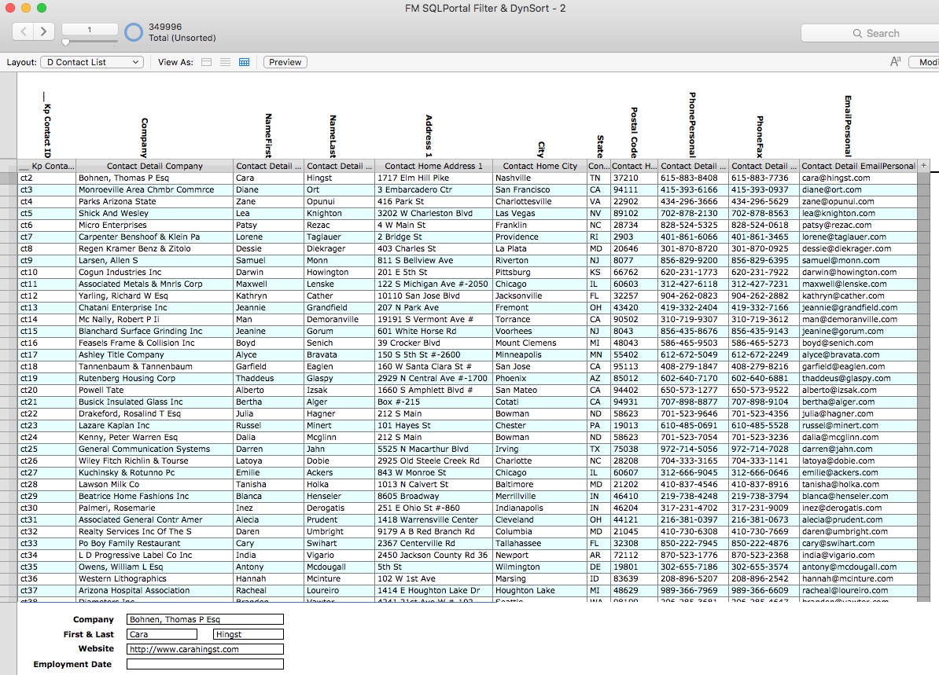Click the Contact Detail EmailPersonal column header

(x=857, y=166)
